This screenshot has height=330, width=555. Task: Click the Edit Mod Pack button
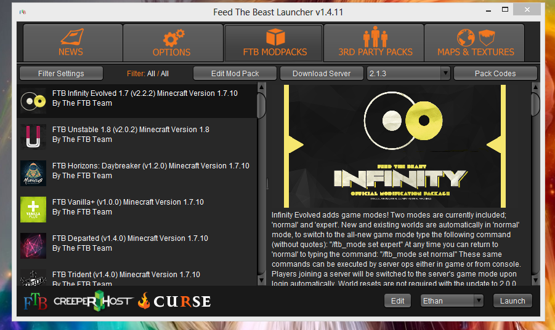[235, 73]
